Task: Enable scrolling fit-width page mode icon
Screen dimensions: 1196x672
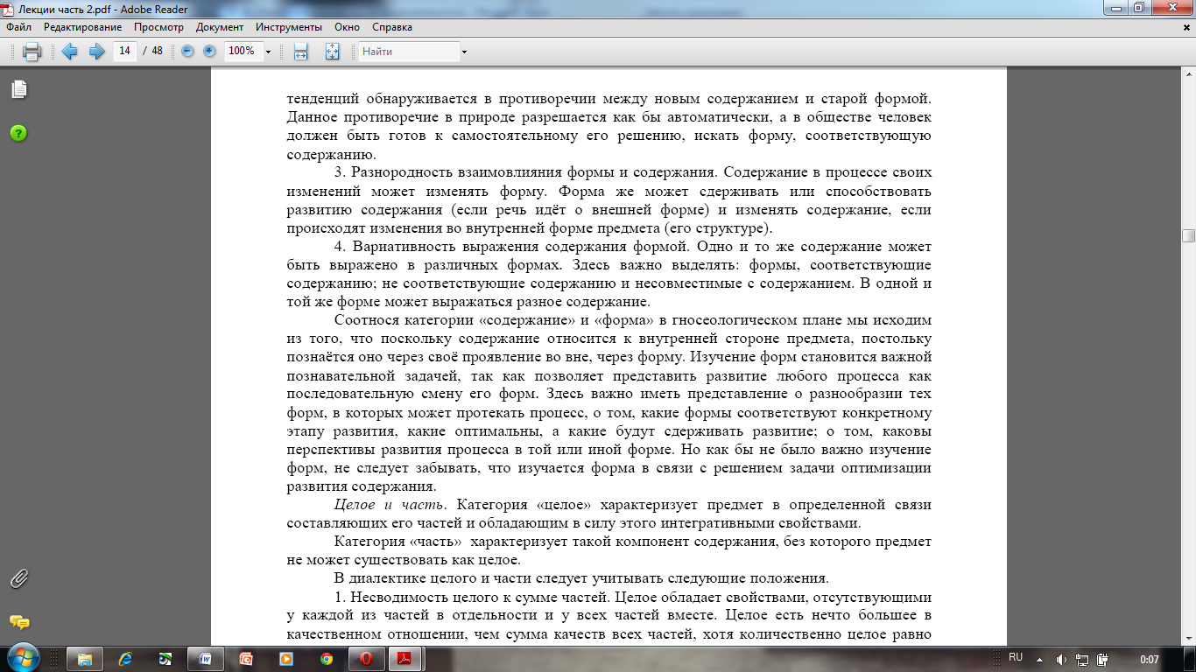Action: pos(300,52)
